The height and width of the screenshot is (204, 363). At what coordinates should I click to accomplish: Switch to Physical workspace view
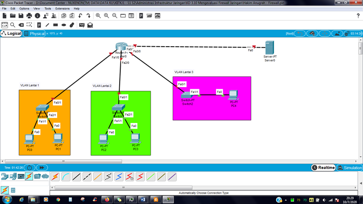pyautogui.click(x=34, y=33)
